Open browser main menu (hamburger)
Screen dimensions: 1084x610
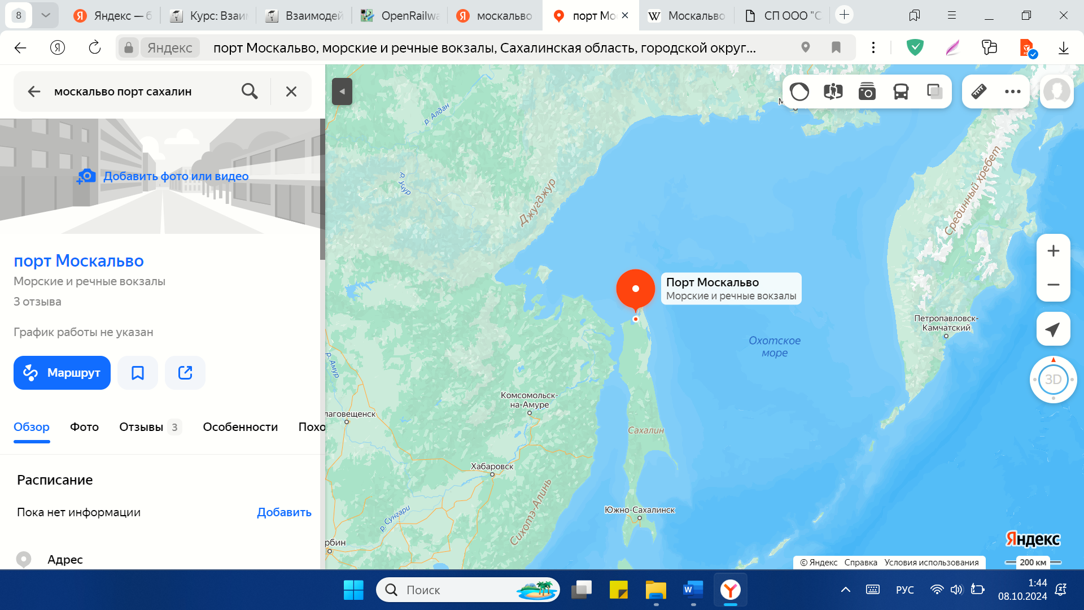point(952,15)
